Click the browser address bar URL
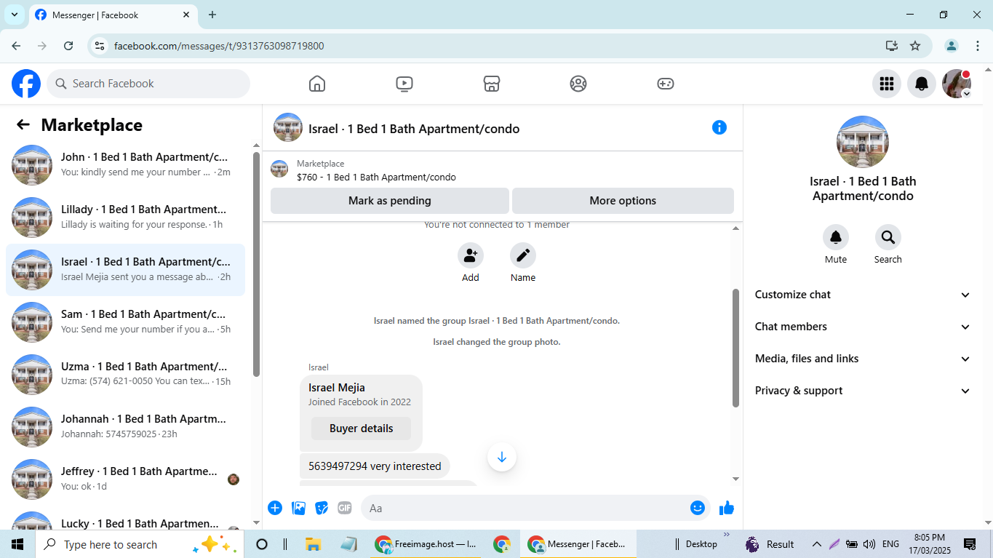Image resolution: width=993 pixels, height=558 pixels. click(219, 46)
